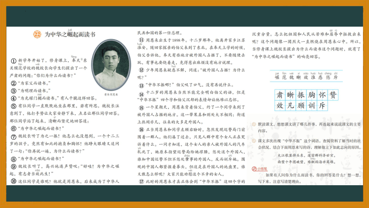Screen dimensions: 369x208
Task: Click paragraph marker ⑨ before 魏校长听了，高兴地
Action: (13, 166)
